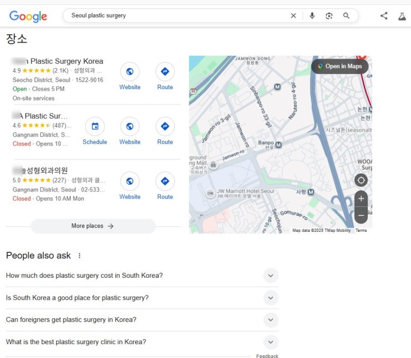411x358 pixels.
Task: Click 'Closed · Opens 10 AM Mon' text
Action: (48, 199)
